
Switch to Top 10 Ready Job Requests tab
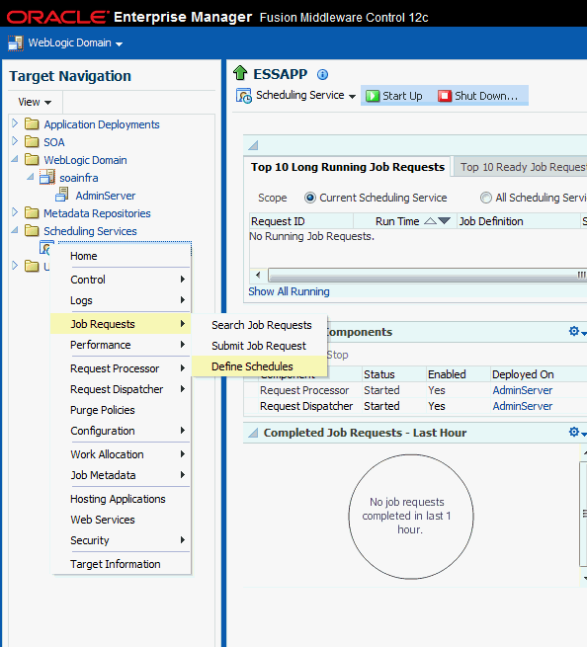[521, 167]
